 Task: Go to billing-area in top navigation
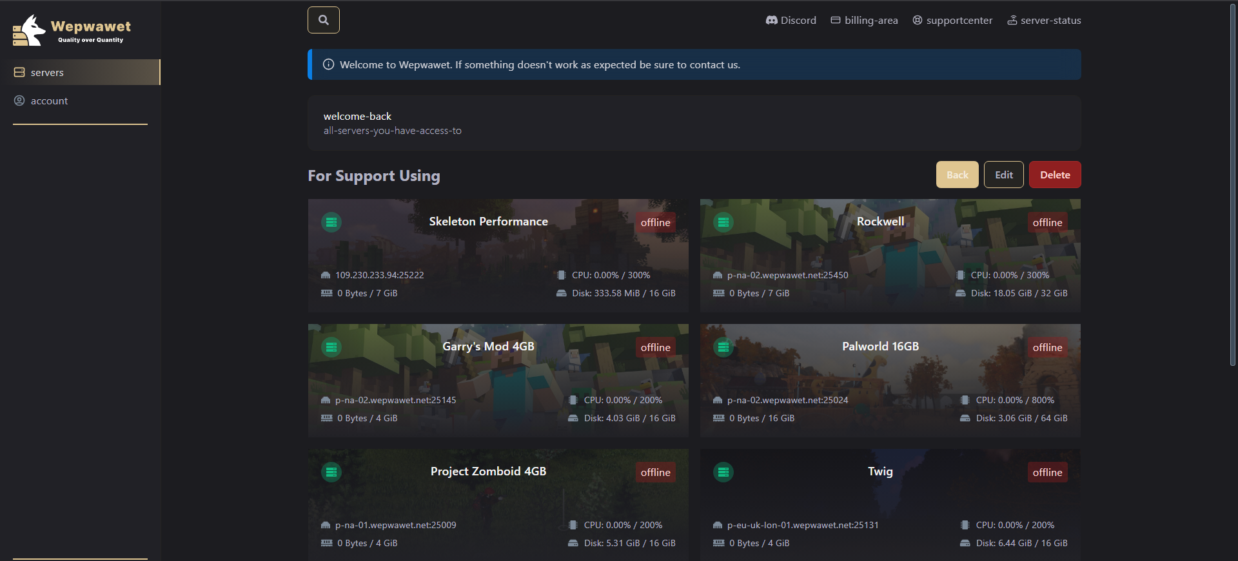(864, 20)
